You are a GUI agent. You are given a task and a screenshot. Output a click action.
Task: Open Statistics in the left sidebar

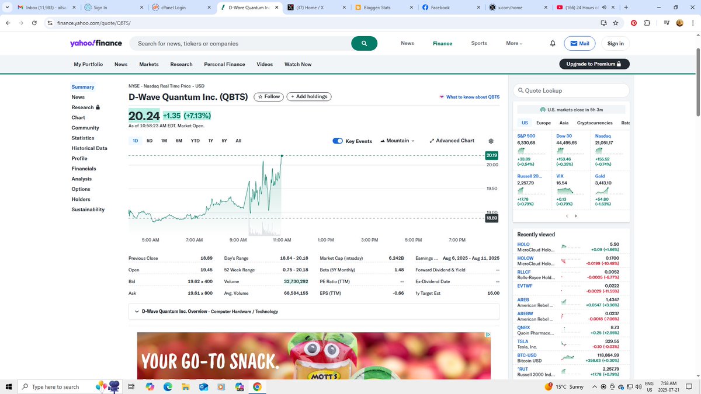pyautogui.click(x=83, y=138)
